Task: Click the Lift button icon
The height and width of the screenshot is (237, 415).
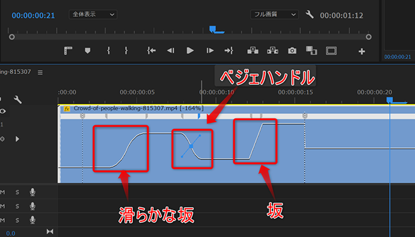Action: pyautogui.click(x=253, y=50)
